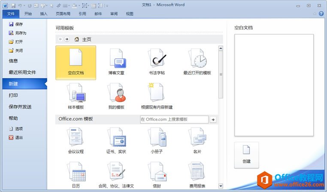The image size is (327, 192).
Task: Click 关闭 in the backstage menu
Action: pos(16,51)
